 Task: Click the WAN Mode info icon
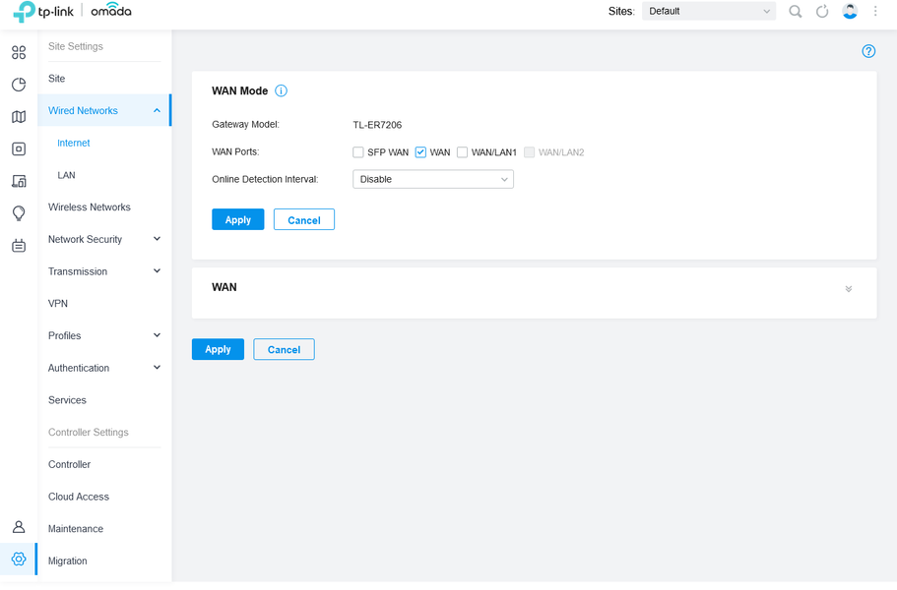tap(281, 90)
